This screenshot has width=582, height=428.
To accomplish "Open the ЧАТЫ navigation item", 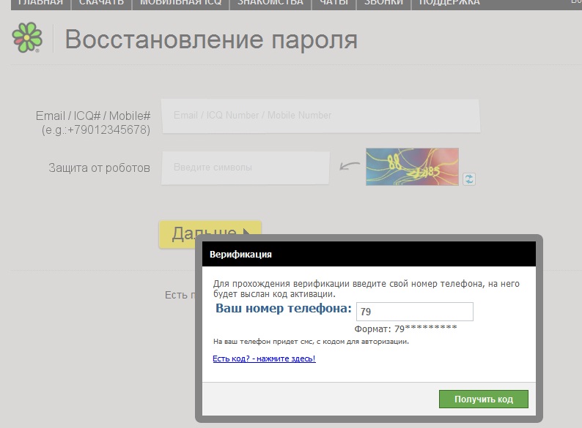I will [x=334, y=3].
